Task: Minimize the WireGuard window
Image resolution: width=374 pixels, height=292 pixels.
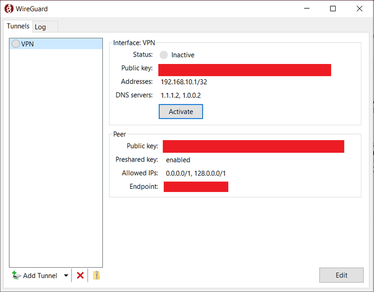Action: tap(307, 8)
